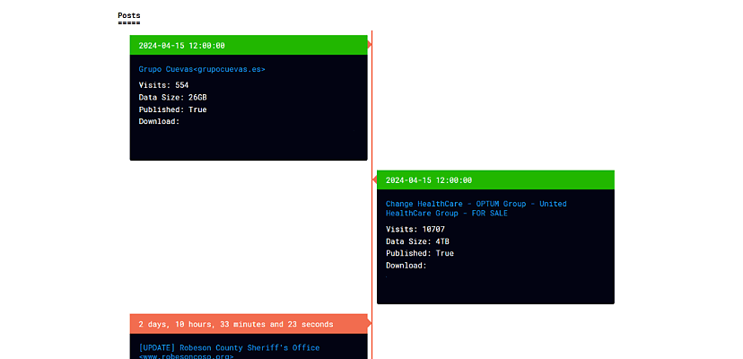The height and width of the screenshot is (359, 743).
Task: Click the countdown header '2 days, 10 hours, 33 minutes'
Action: [249, 324]
